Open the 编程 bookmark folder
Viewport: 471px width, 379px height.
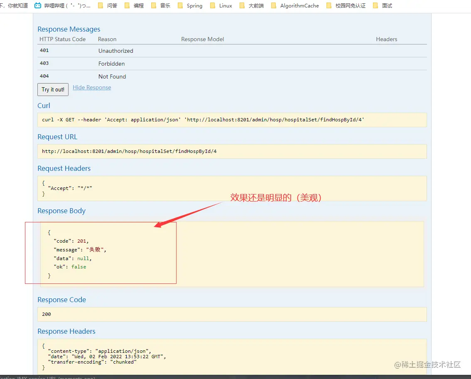point(134,5)
